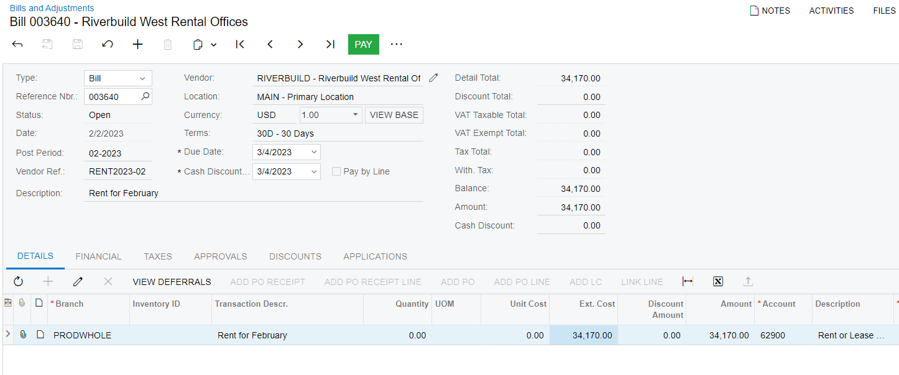
Task: Switch to the TAXES tab
Action: (x=158, y=256)
